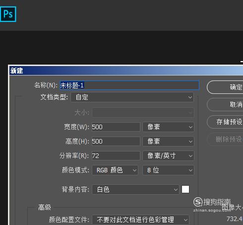243x225 pixels.
Task: Click the 高级 advanced section label
Action: pos(45,207)
